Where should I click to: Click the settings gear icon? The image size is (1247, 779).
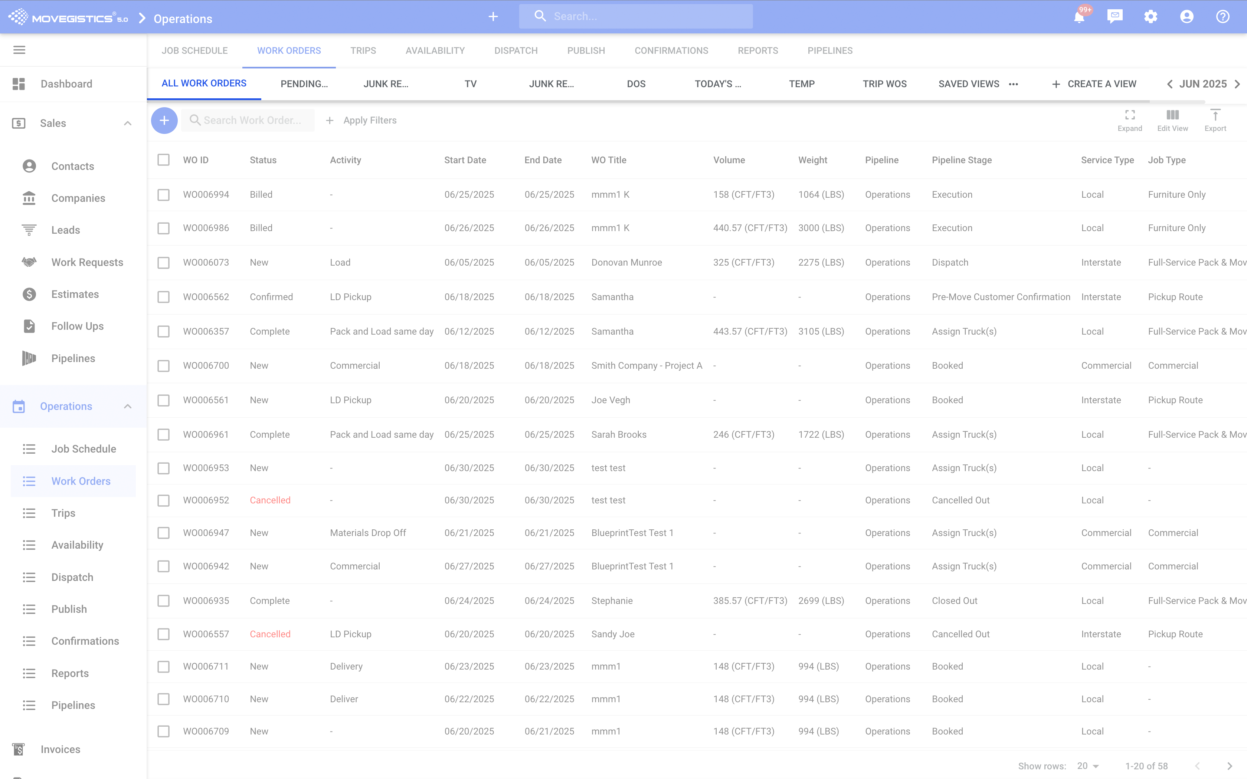[1151, 16]
